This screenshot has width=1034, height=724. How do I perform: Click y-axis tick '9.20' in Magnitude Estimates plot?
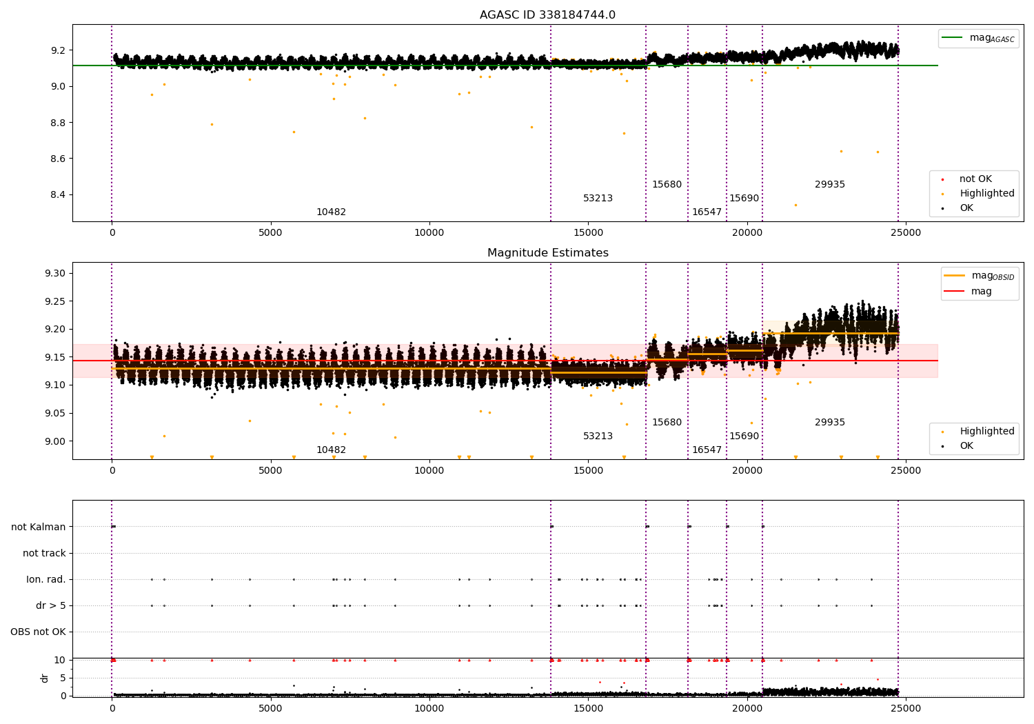[54, 330]
